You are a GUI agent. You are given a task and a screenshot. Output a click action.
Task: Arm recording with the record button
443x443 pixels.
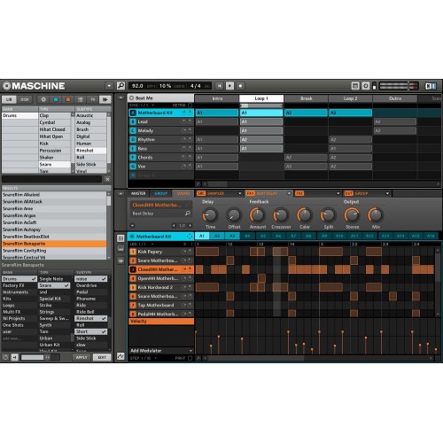(240, 86)
